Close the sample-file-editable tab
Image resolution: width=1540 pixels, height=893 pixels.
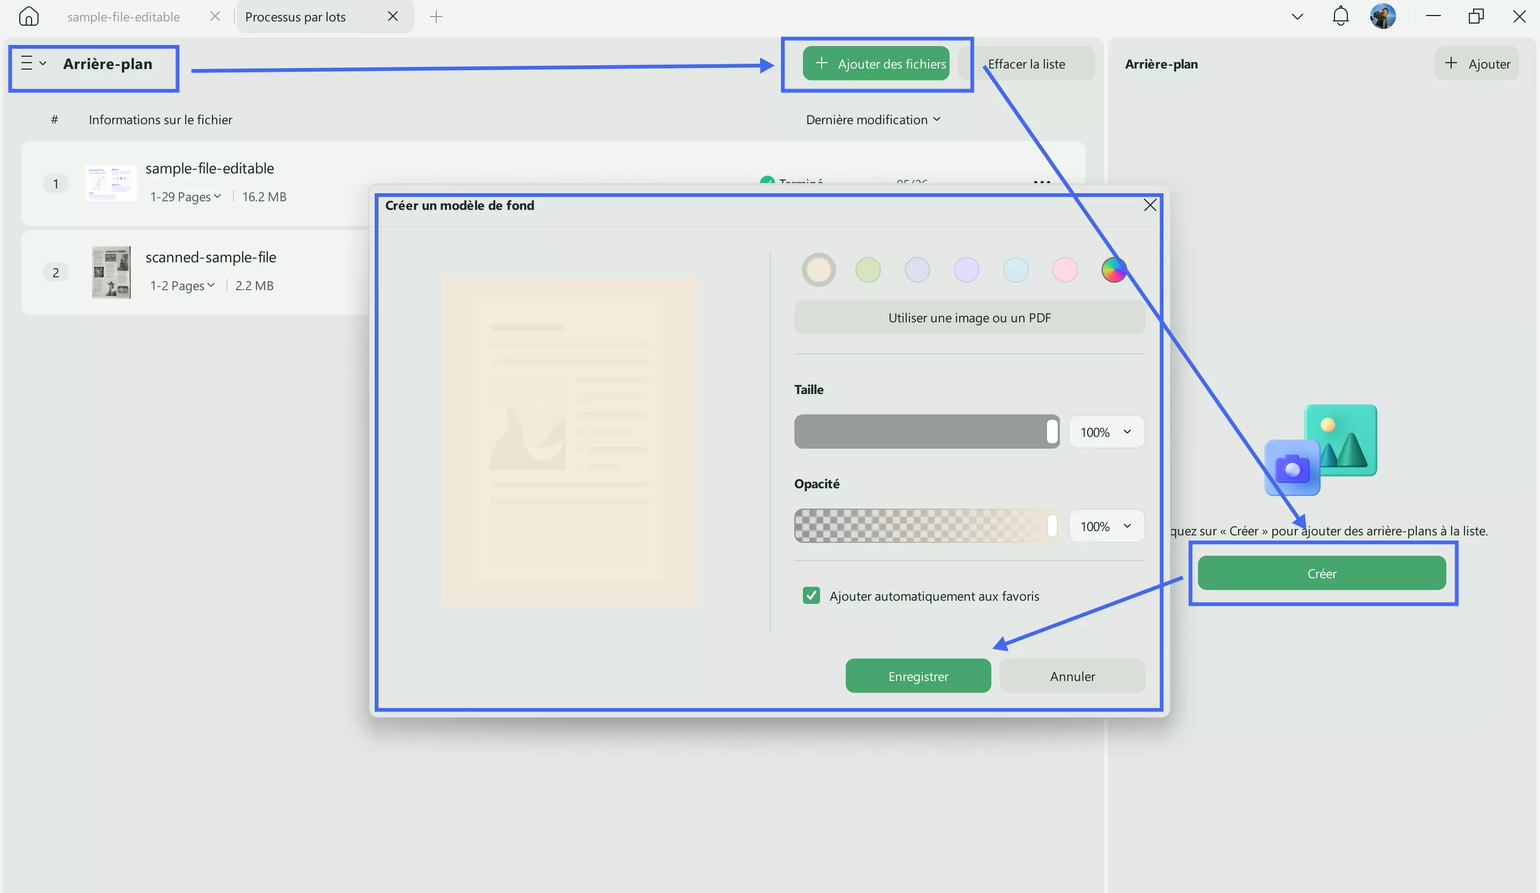[215, 17]
